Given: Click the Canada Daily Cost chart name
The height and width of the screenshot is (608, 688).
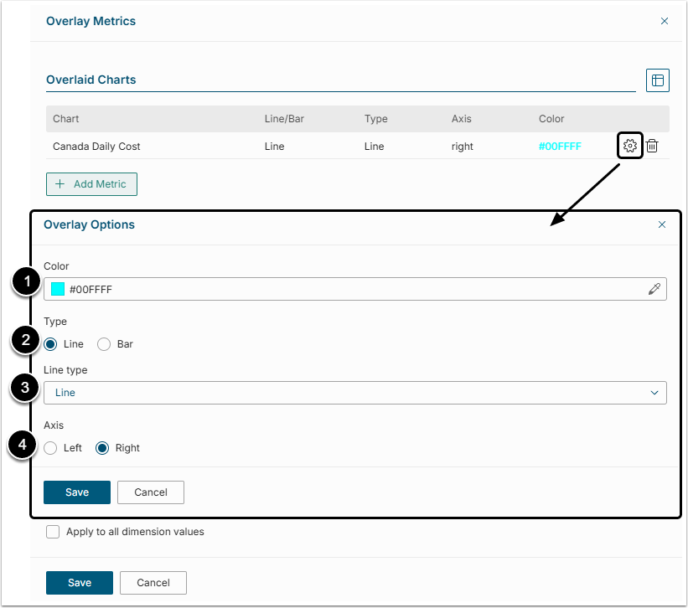Looking at the screenshot, I should coord(96,147).
